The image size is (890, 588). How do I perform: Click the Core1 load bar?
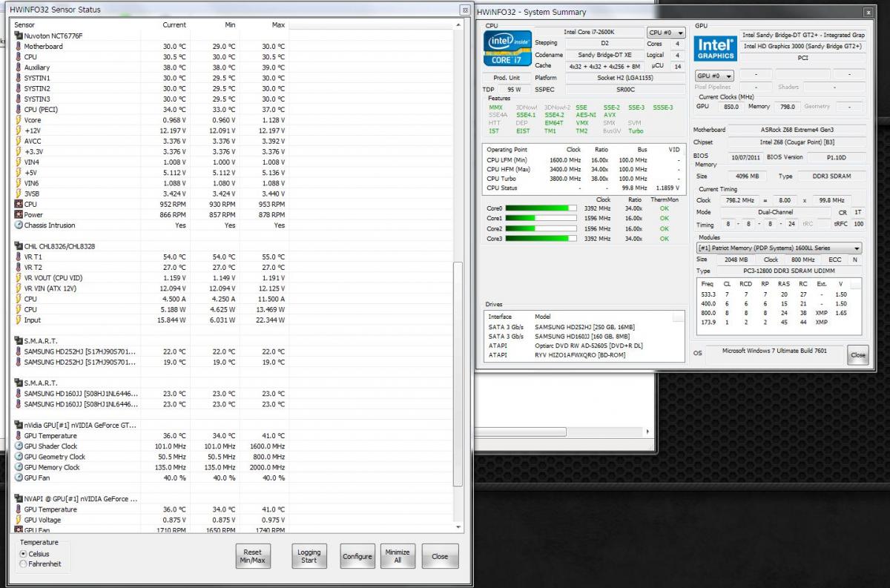(542, 219)
